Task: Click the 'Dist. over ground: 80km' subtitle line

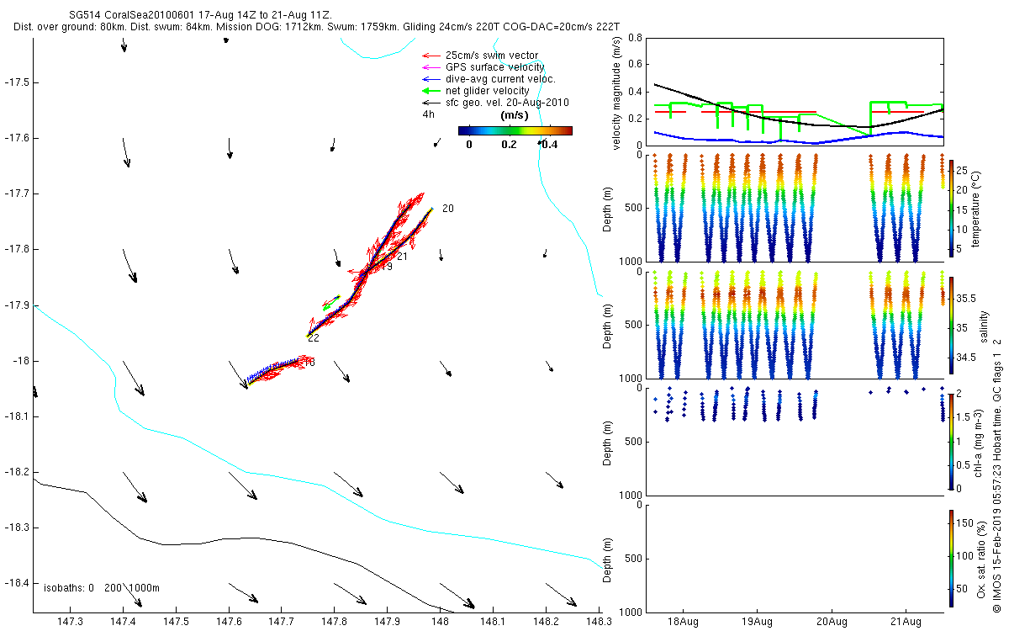Action: [317, 27]
